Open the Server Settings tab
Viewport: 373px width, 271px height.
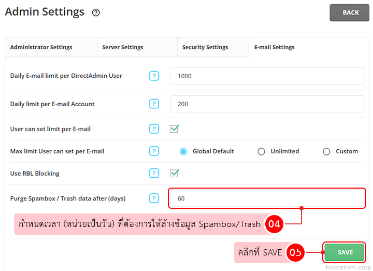122,47
